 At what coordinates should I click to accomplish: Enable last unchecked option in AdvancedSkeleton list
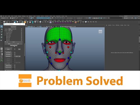5,40
